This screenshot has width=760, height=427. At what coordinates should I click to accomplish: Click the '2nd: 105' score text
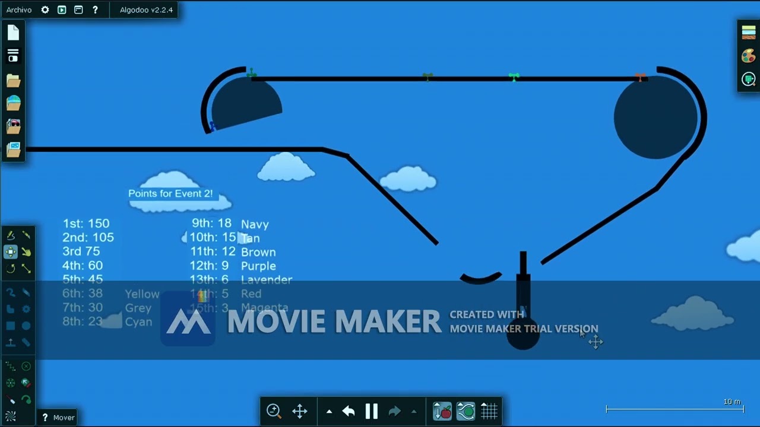[x=88, y=237]
